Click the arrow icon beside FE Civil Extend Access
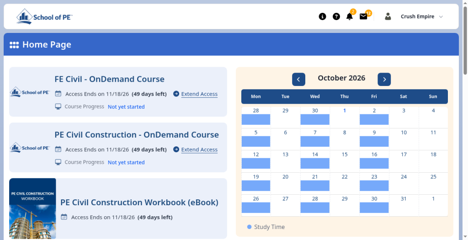This screenshot has width=468, height=240. click(x=176, y=94)
